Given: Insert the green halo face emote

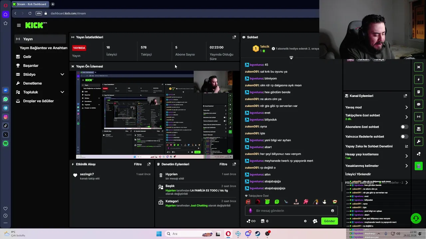Looking at the screenshot, I should click(x=267, y=202).
